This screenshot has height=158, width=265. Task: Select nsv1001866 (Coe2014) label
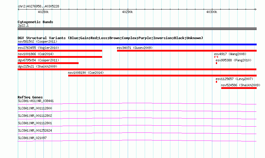36,54
